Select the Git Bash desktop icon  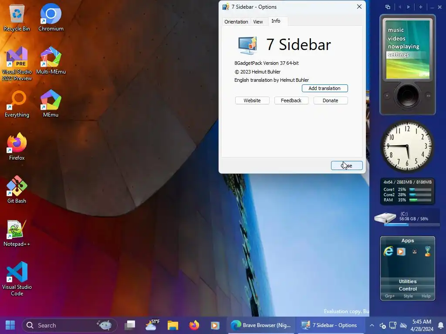click(x=17, y=190)
